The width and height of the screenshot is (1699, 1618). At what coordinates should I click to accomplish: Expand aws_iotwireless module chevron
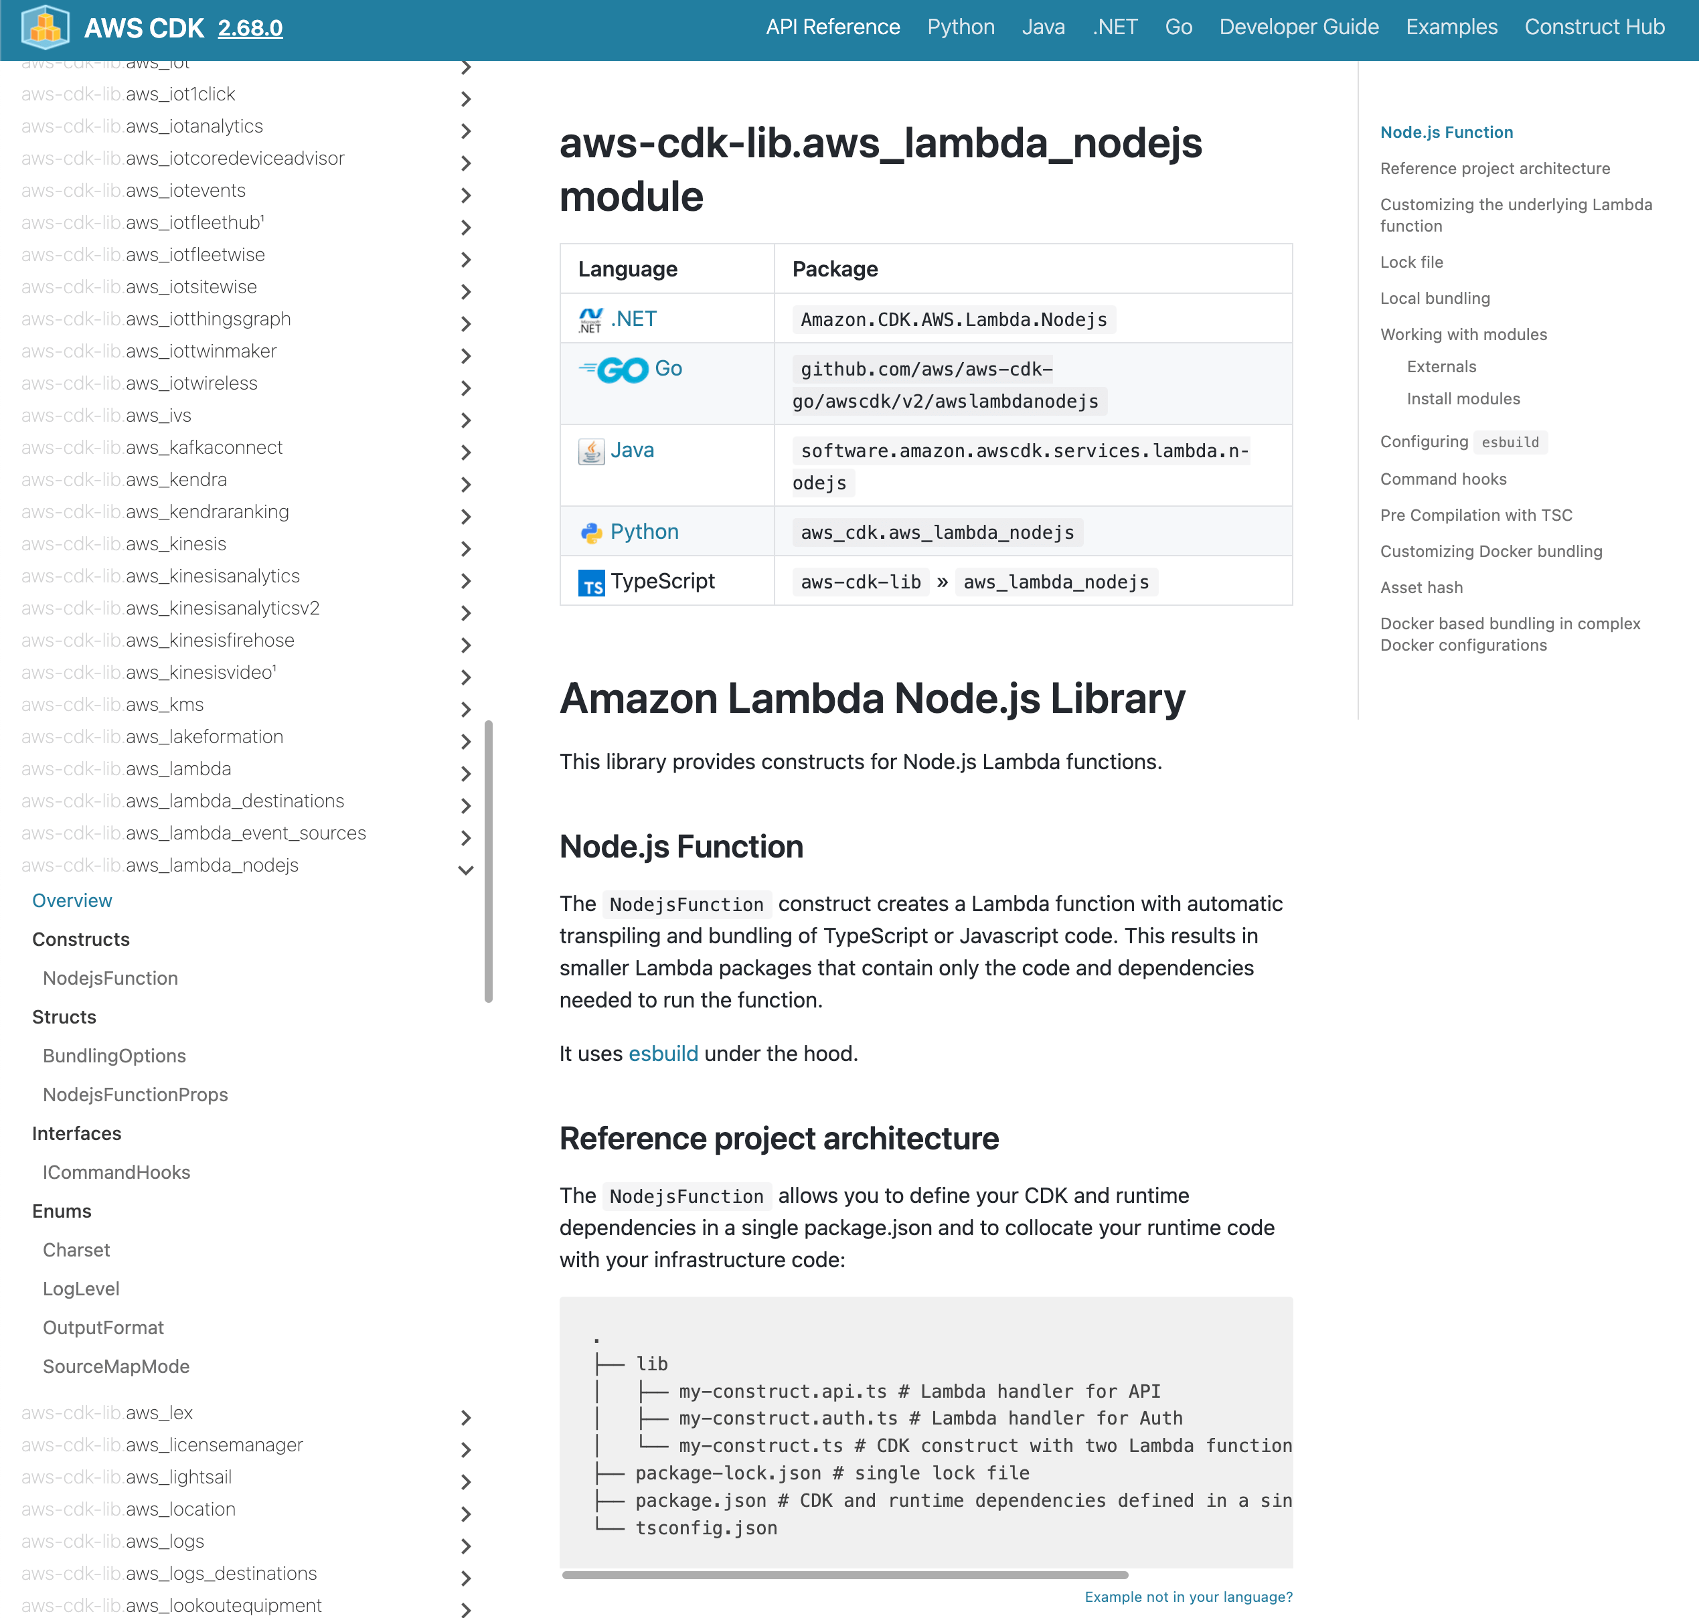(x=466, y=388)
